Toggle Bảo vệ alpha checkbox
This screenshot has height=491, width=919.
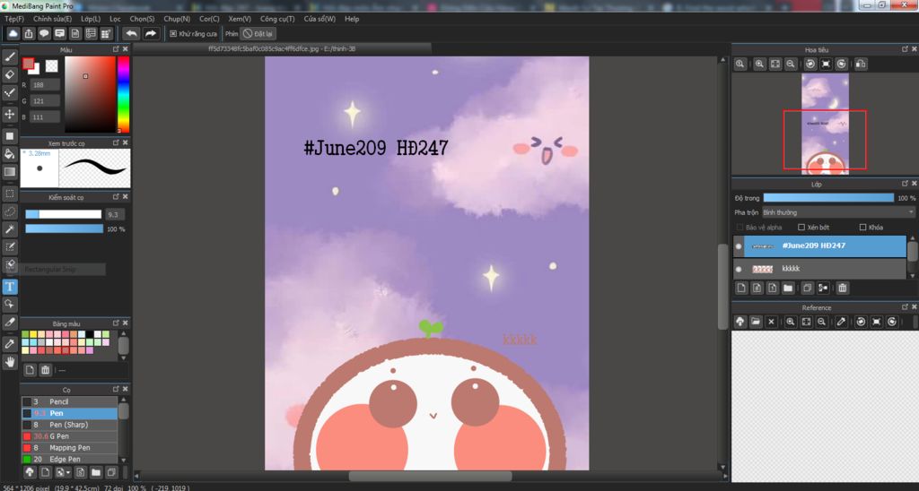click(x=740, y=227)
